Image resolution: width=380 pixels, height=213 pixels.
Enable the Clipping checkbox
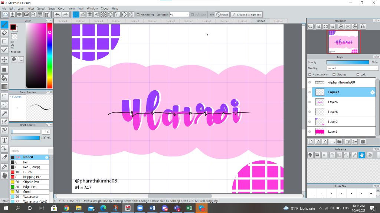(x=334, y=74)
